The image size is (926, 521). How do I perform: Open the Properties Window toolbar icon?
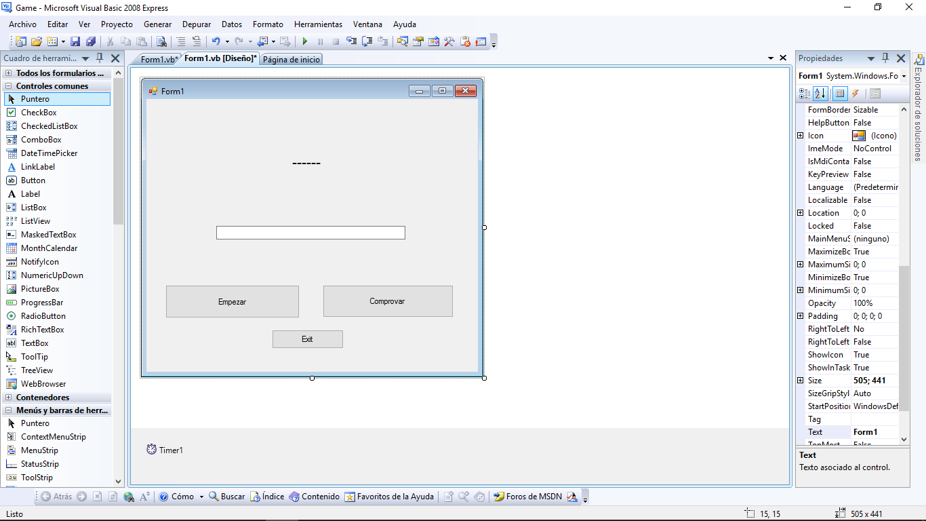coord(418,41)
